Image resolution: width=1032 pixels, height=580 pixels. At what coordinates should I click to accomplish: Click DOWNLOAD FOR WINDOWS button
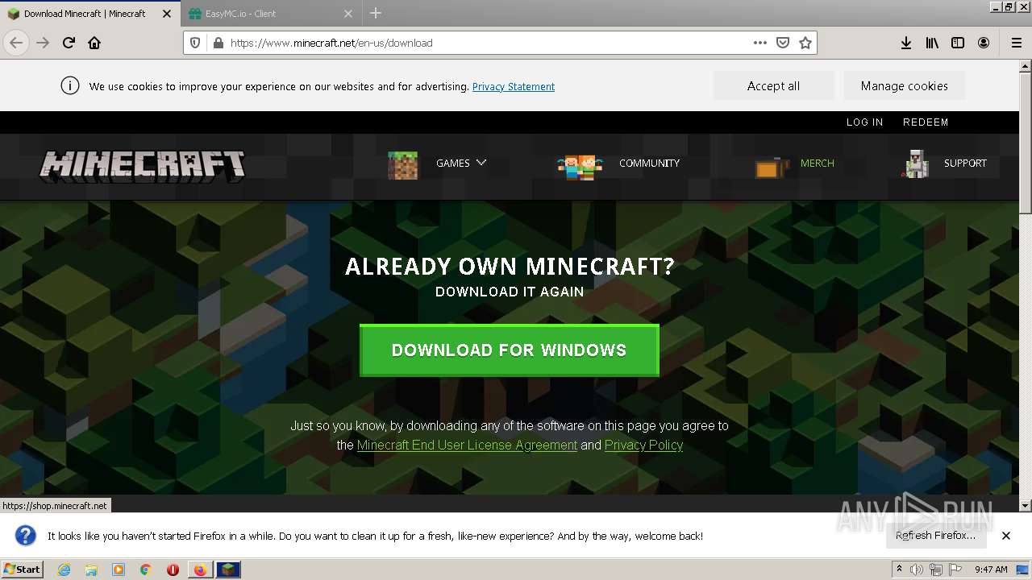510,350
